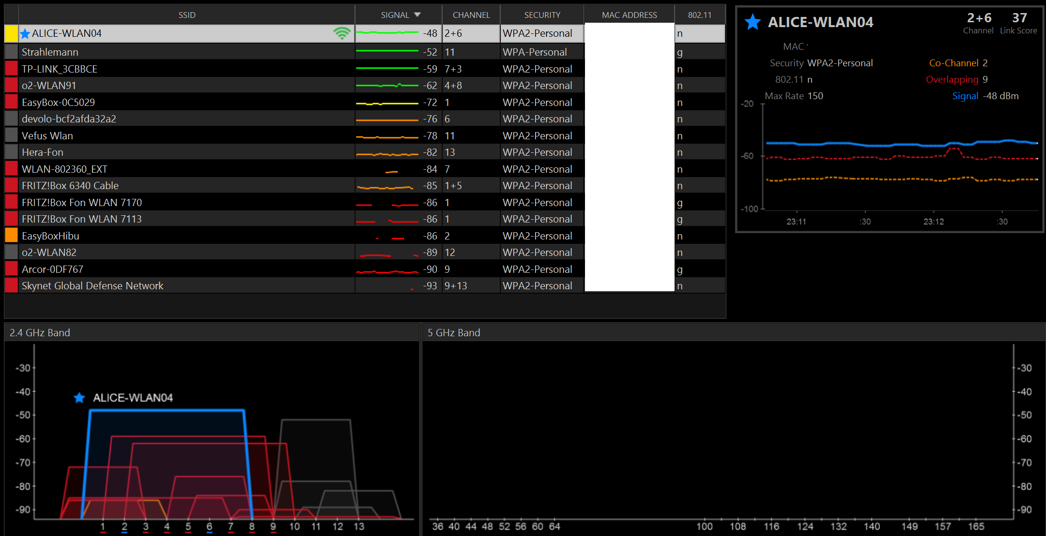Click the orange swatch beside EasyBoxHibu
The width and height of the screenshot is (1046, 536).
[11, 236]
